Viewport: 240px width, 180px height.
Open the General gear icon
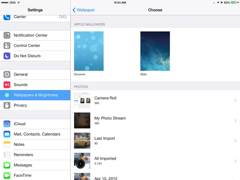[7, 74]
